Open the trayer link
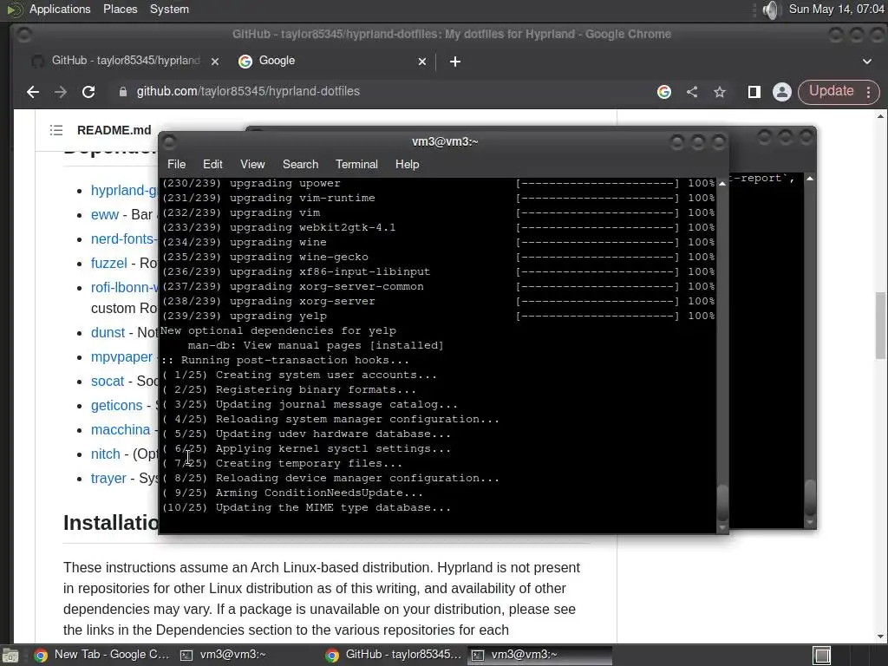The image size is (888, 666). point(108,479)
